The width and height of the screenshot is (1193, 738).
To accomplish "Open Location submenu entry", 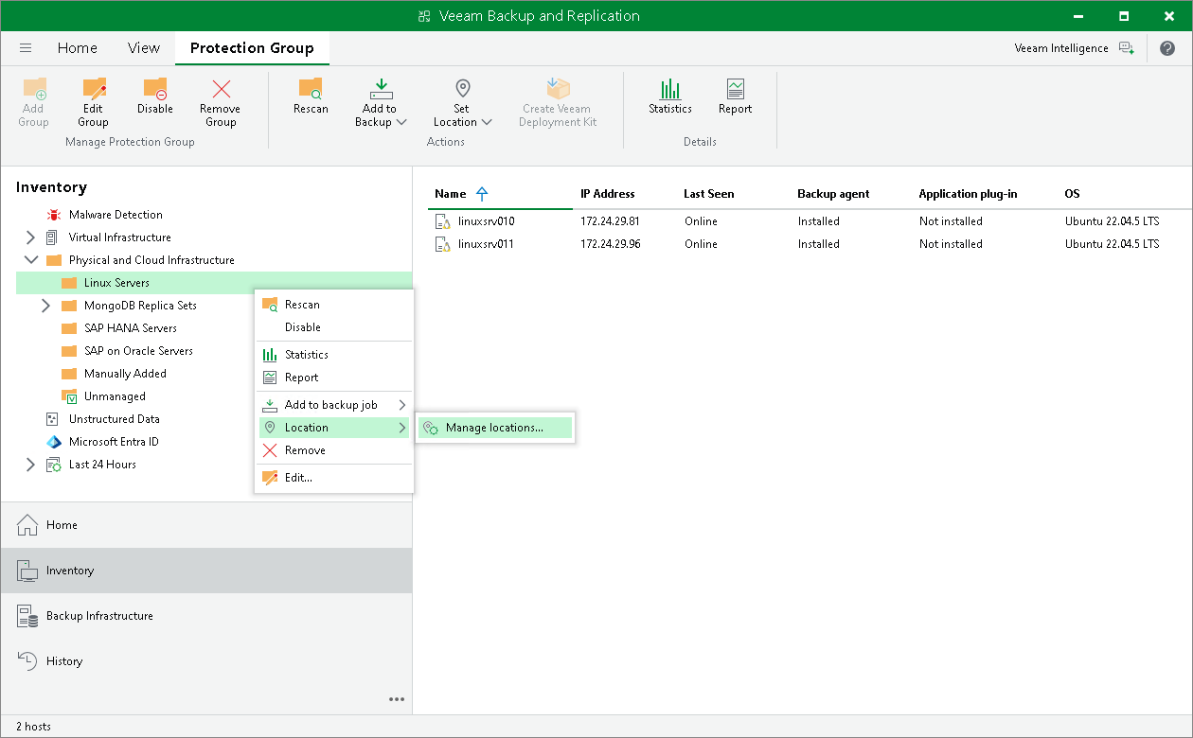I will pyautogui.click(x=334, y=428).
